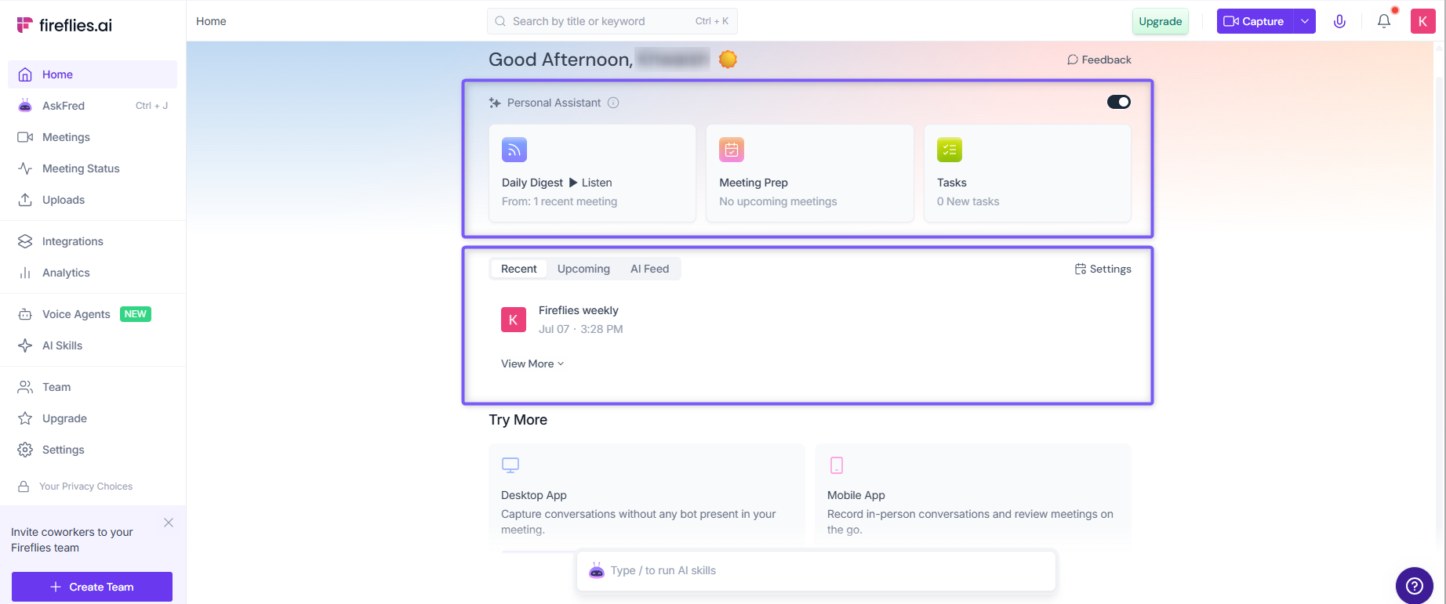Click the AI Skills sparkle icon

coord(25,345)
